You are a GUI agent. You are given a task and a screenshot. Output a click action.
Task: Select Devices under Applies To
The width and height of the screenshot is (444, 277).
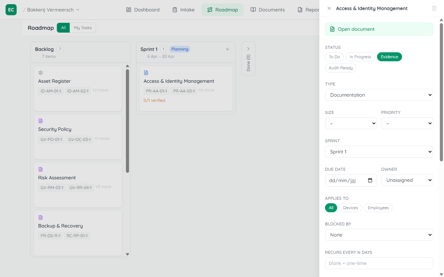click(350, 208)
